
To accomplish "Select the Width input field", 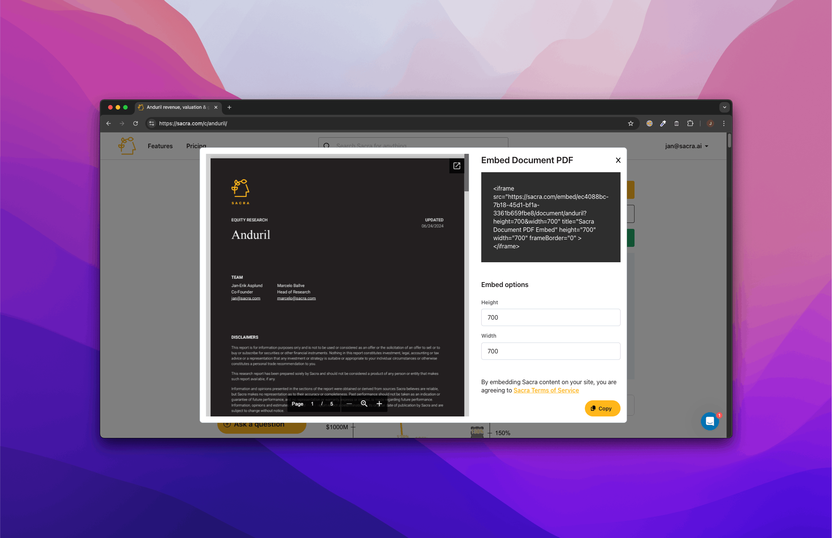I will tap(551, 351).
